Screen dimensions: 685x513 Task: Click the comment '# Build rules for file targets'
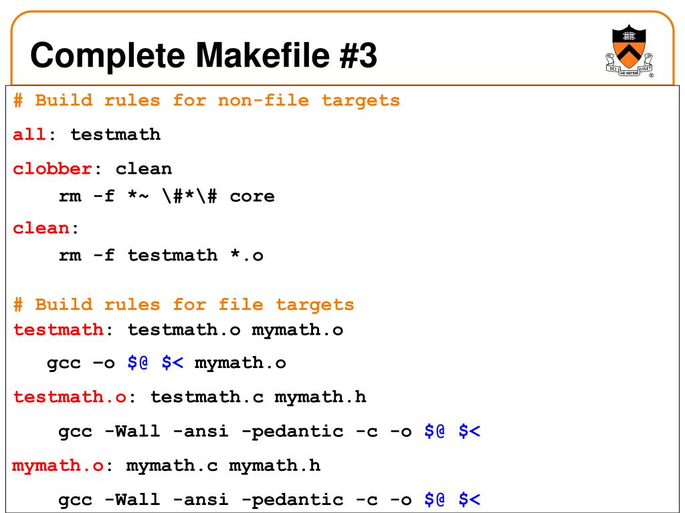click(183, 305)
